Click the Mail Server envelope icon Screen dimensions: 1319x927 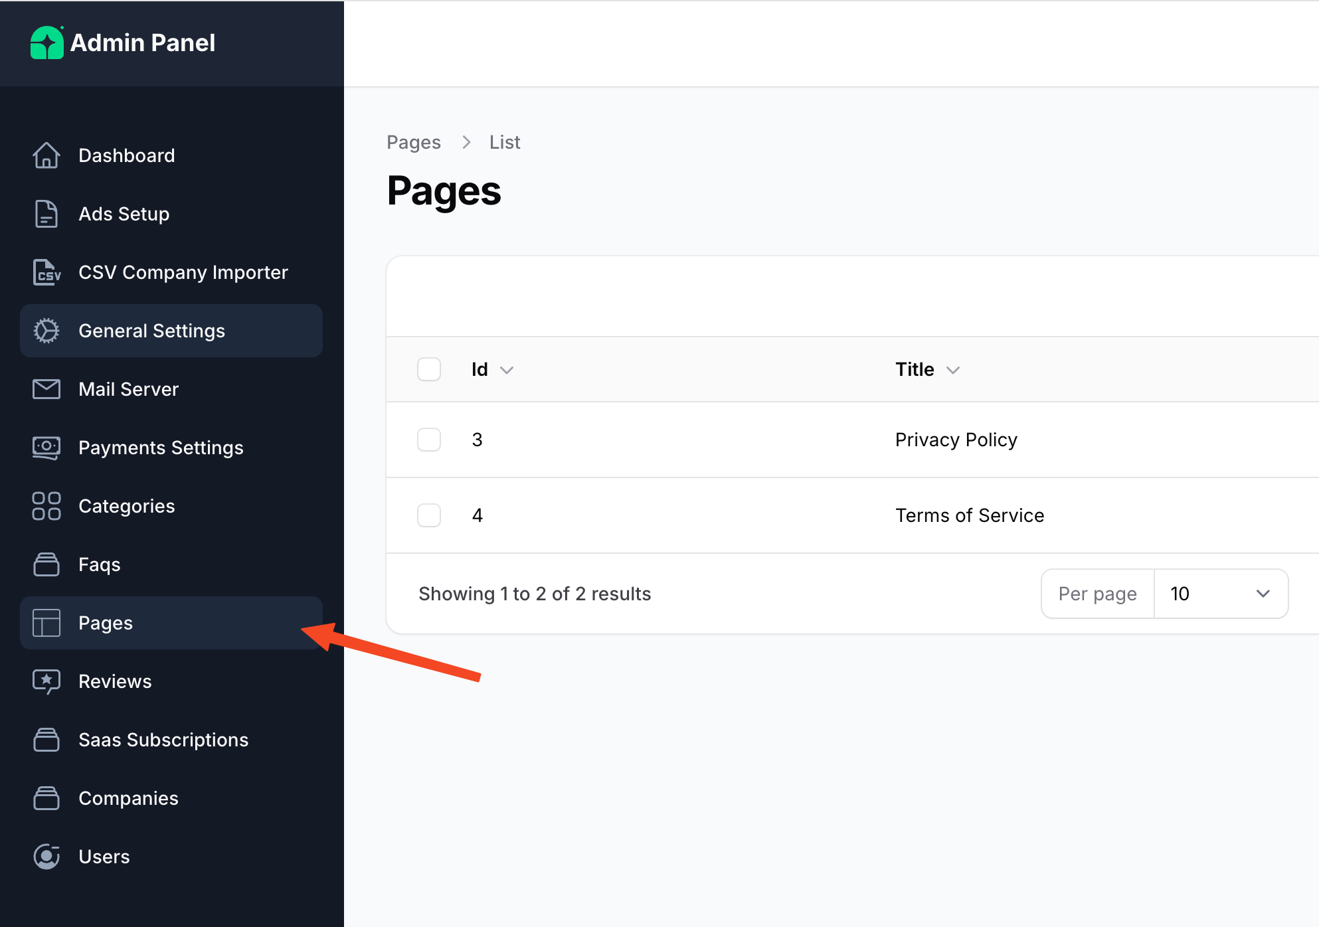(46, 389)
